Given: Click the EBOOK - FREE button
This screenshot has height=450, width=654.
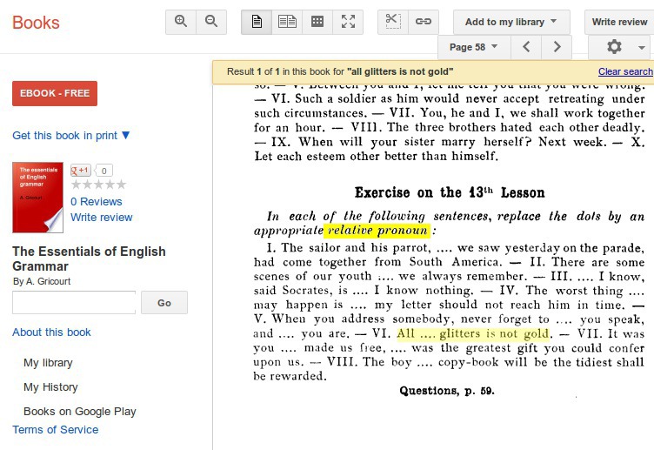Looking at the screenshot, I should [x=55, y=93].
